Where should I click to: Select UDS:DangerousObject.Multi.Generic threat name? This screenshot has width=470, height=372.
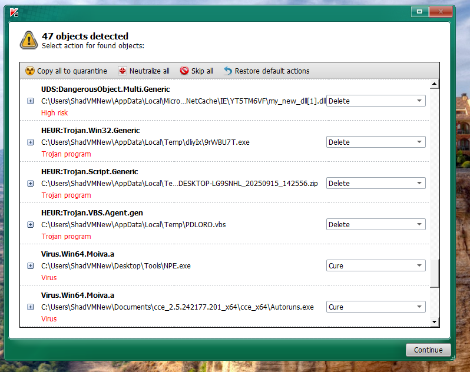point(105,89)
